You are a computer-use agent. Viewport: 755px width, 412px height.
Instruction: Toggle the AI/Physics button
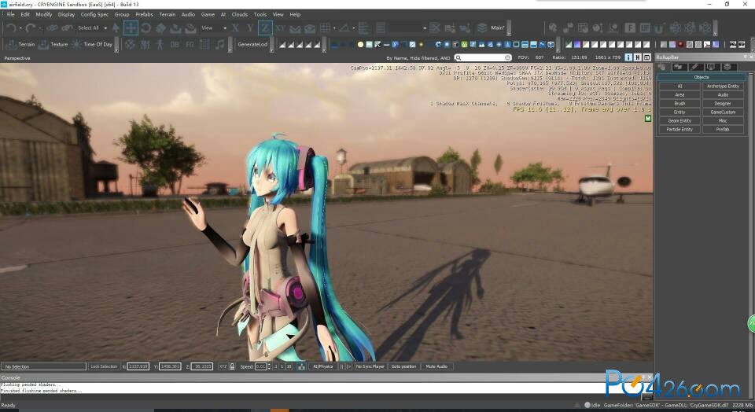[x=323, y=366]
